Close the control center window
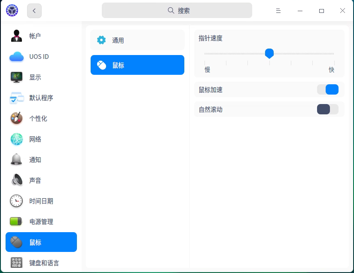354x273 pixels. point(342,11)
